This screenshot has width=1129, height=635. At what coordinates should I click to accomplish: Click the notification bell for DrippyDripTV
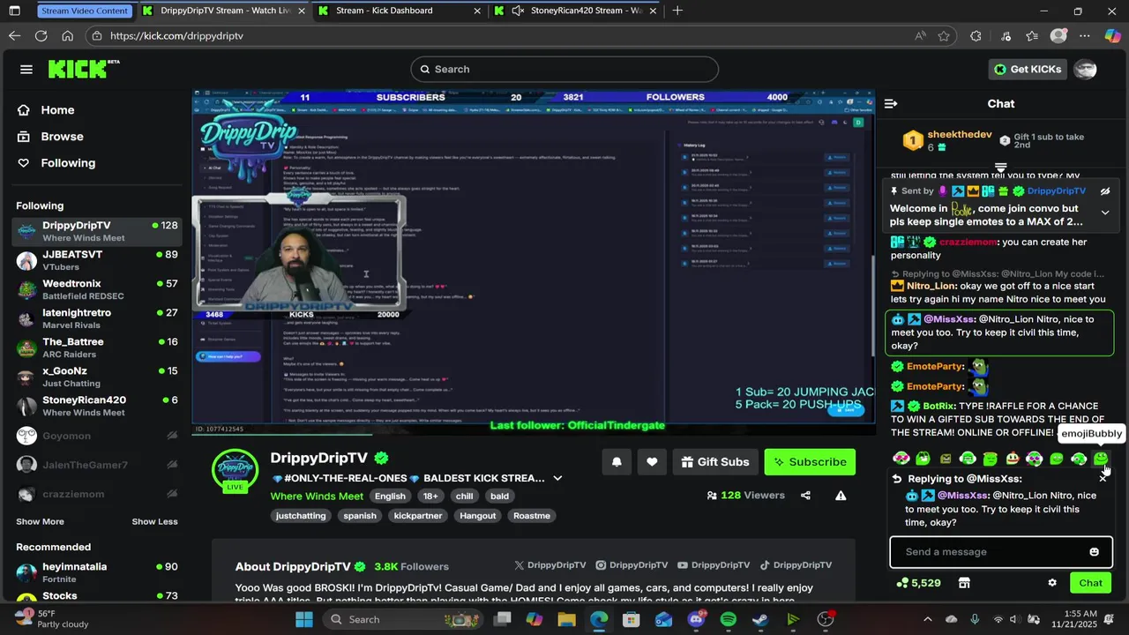click(x=617, y=462)
